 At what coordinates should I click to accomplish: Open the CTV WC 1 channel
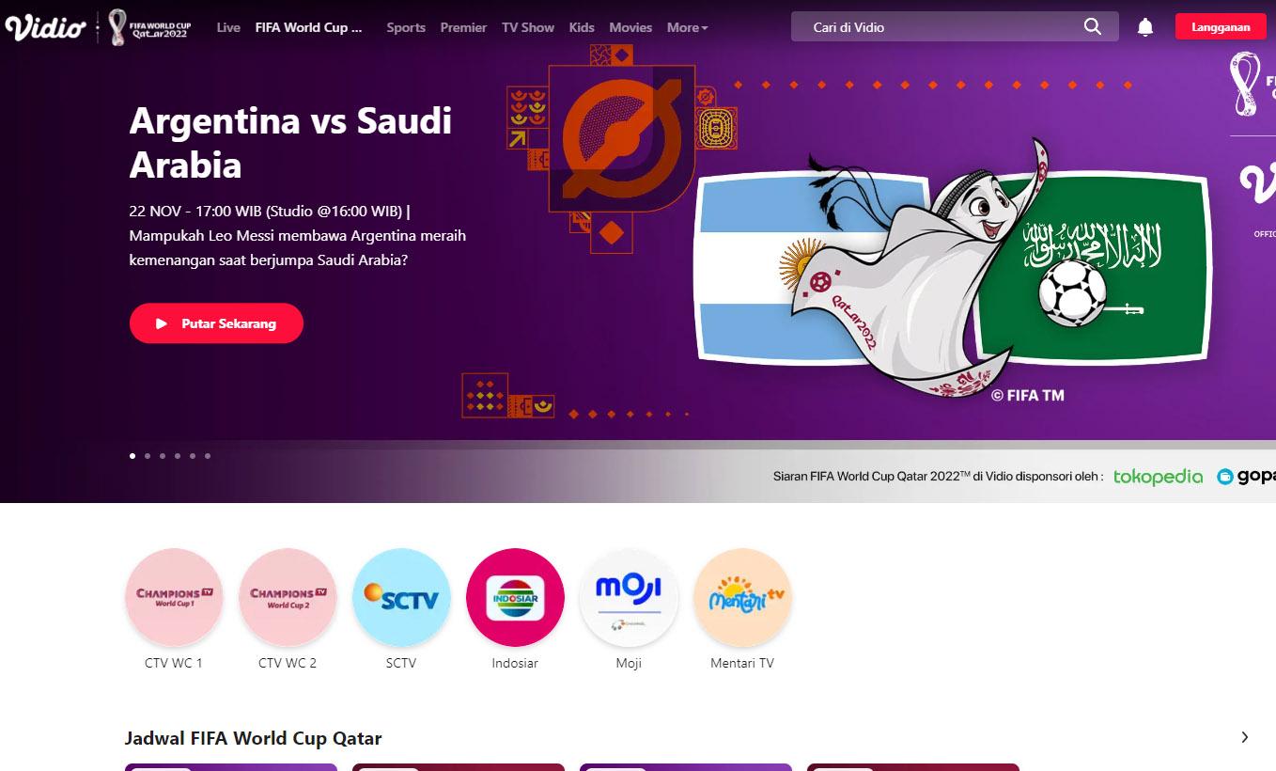(174, 597)
